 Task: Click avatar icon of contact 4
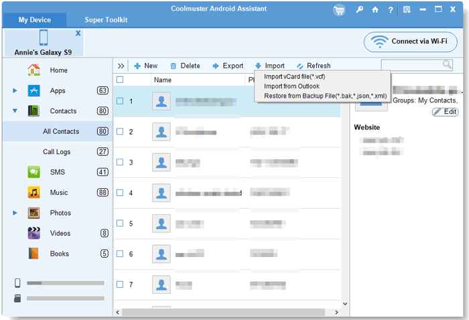click(x=161, y=193)
